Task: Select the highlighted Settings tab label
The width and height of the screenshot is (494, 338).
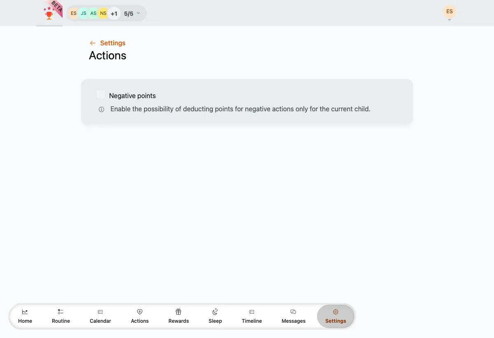Action: 336,321
